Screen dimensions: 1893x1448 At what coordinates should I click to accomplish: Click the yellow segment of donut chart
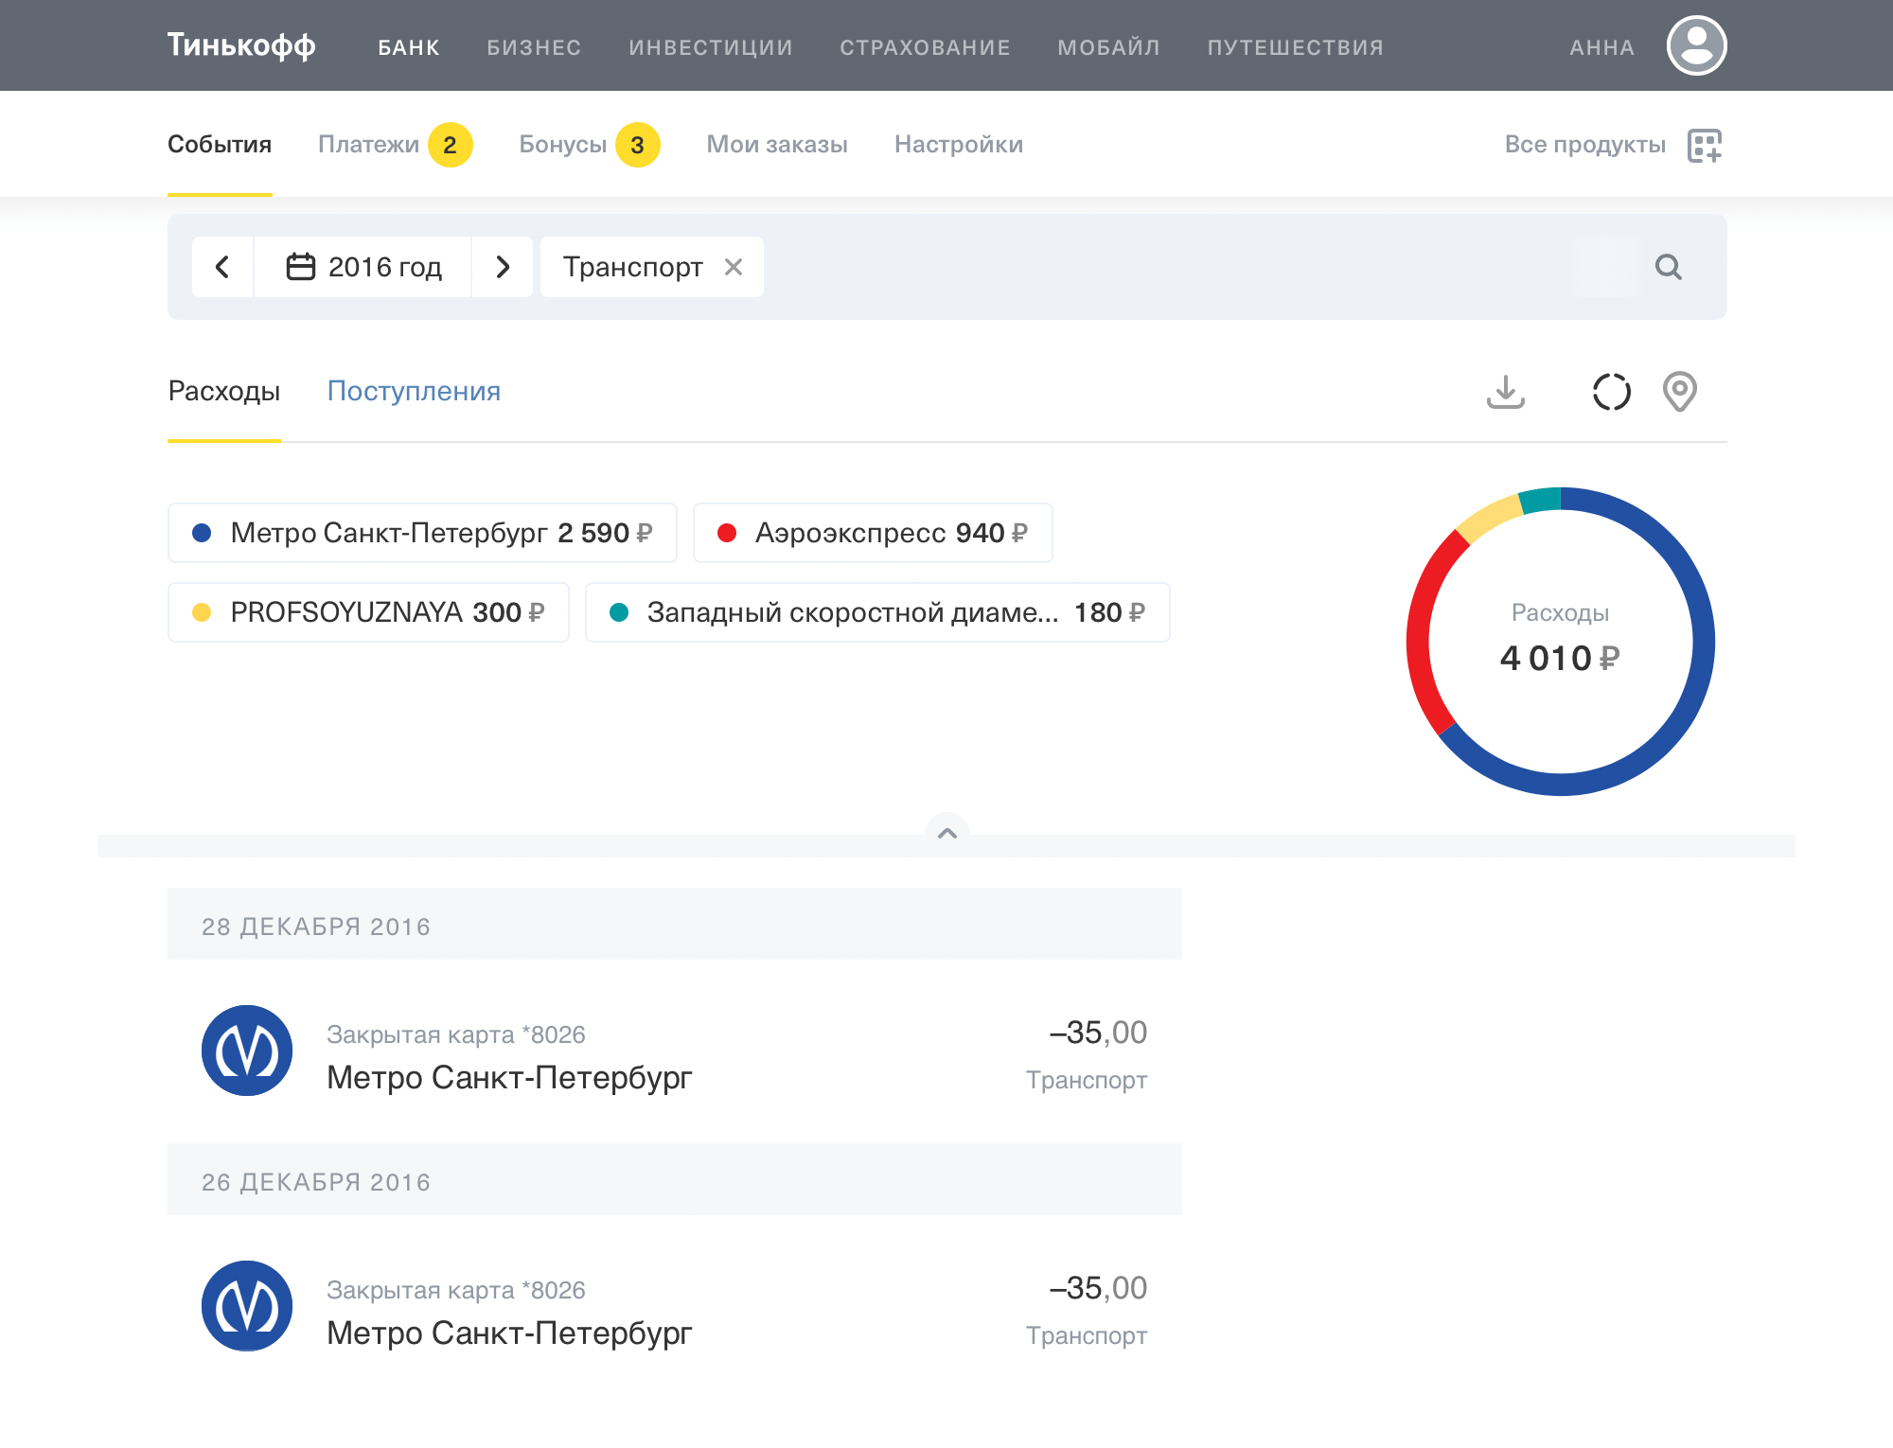coord(1487,519)
